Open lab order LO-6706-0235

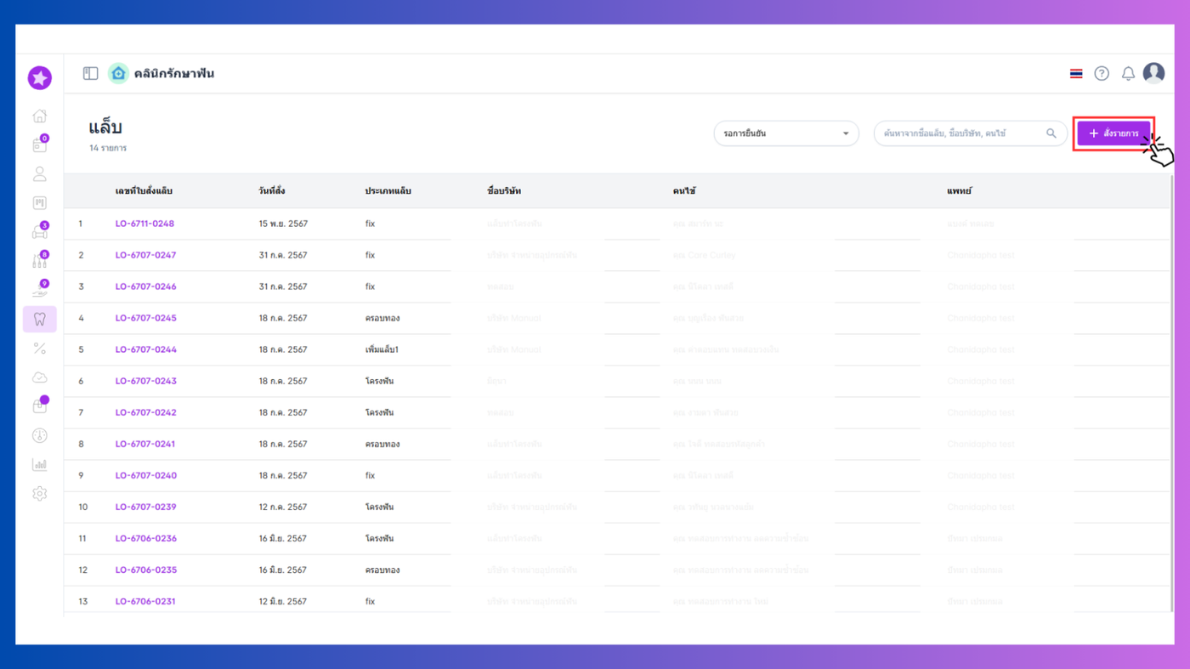coord(145,570)
